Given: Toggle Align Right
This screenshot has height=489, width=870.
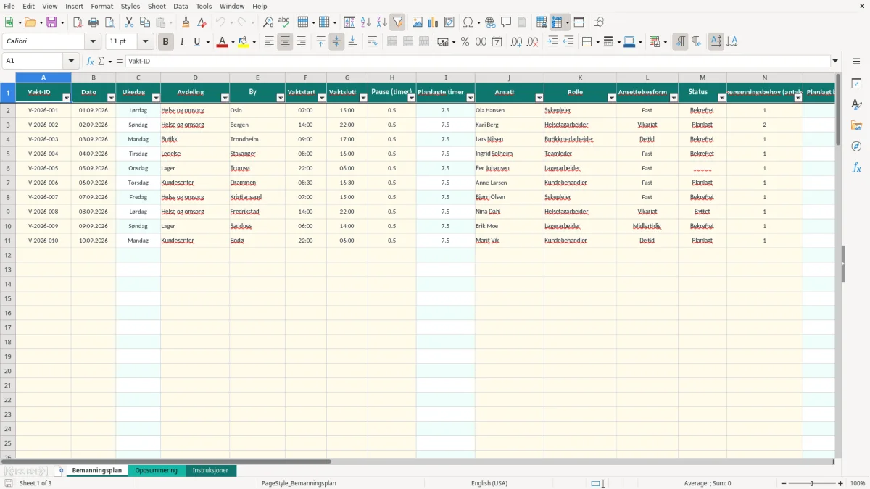Looking at the screenshot, I should [x=302, y=42].
